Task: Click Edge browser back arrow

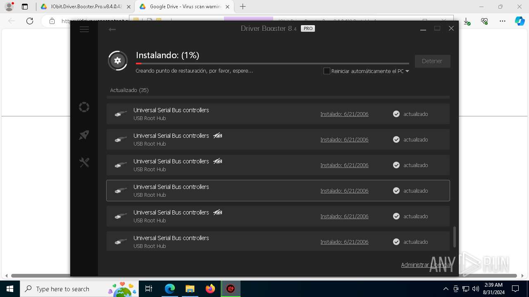Action: pos(12,21)
